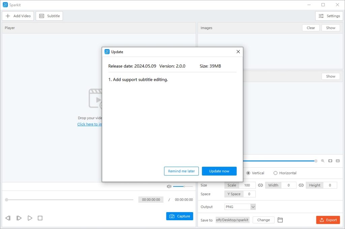Click the Export button
Image resolution: width=345 pixels, height=229 pixels.
pyautogui.click(x=328, y=220)
